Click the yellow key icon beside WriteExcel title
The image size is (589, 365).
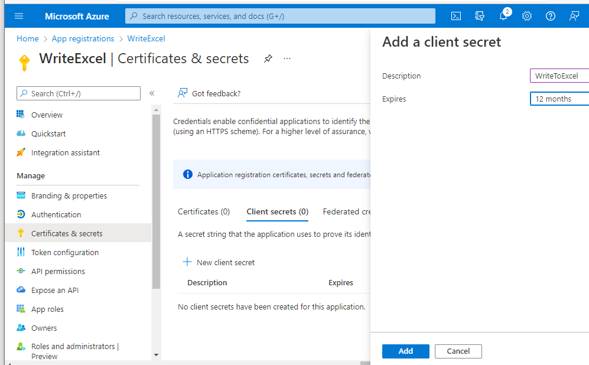(x=24, y=63)
